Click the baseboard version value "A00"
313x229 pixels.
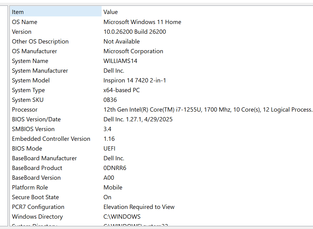[109, 178]
